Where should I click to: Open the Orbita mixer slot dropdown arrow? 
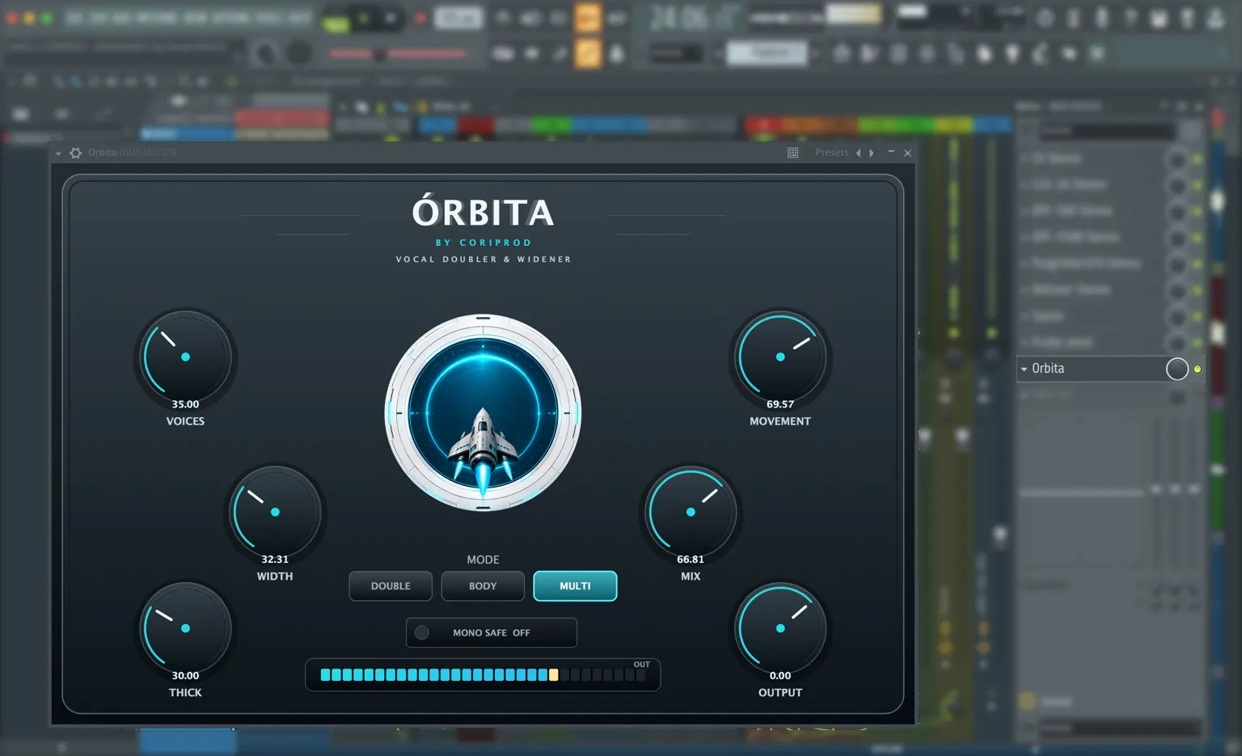[1024, 369]
